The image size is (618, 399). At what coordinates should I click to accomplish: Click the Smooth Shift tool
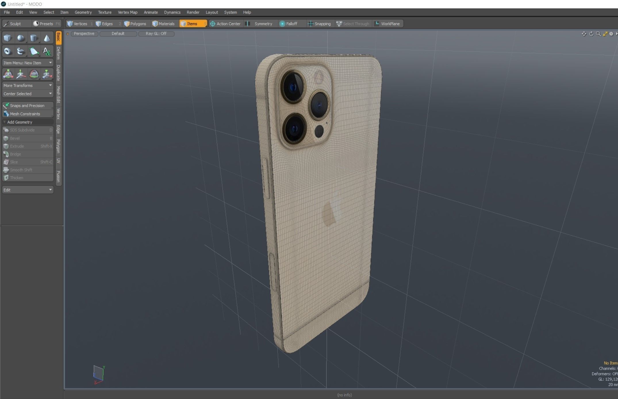28,170
